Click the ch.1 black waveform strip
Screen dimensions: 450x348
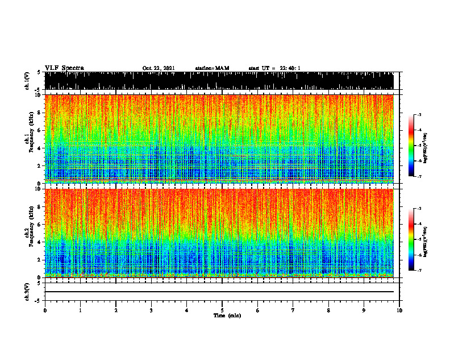(x=219, y=81)
